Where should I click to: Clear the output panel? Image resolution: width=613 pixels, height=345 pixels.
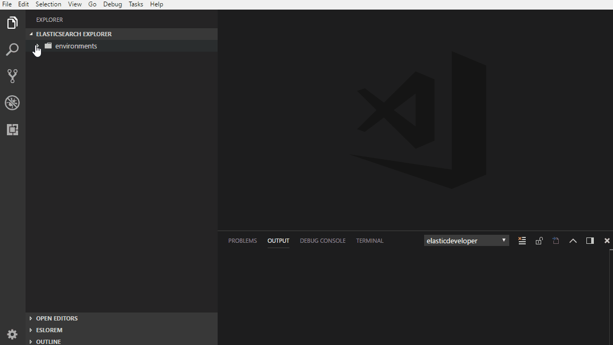pyautogui.click(x=522, y=241)
